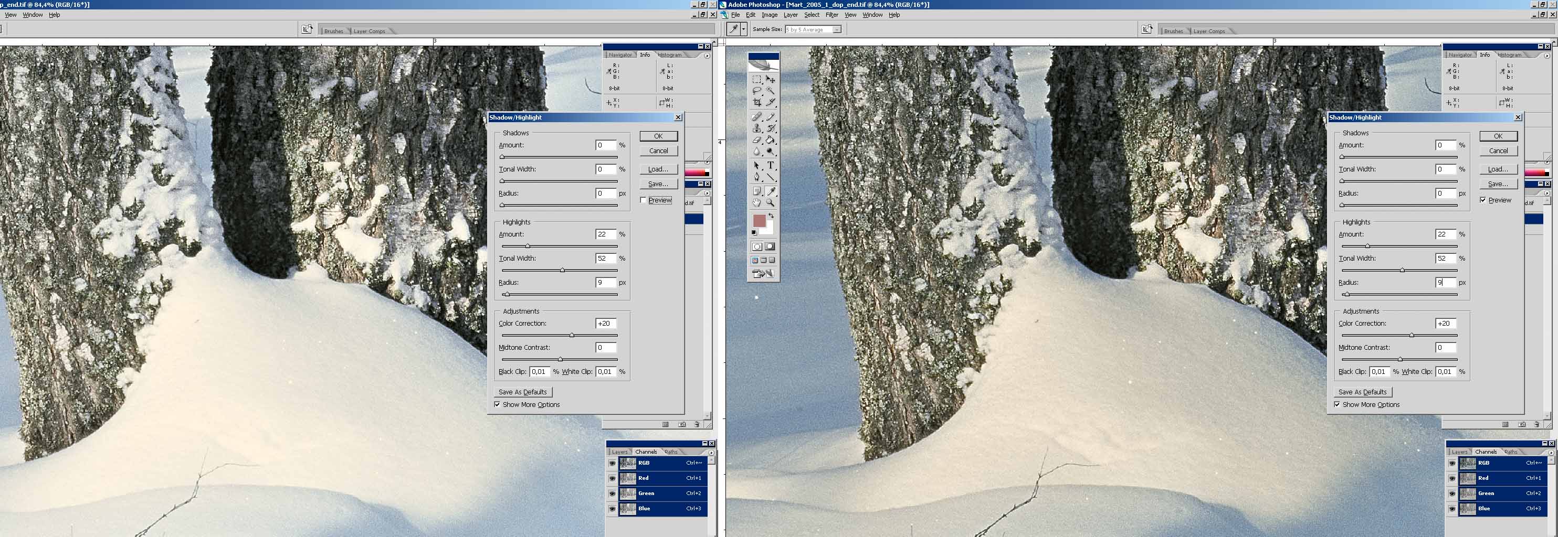Screen dimensions: 1558x537
Task: Open the Filter menu
Action: (x=831, y=15)
